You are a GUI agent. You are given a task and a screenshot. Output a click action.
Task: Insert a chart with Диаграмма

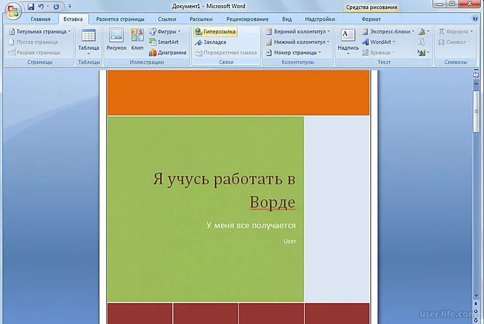click(167, 52)
